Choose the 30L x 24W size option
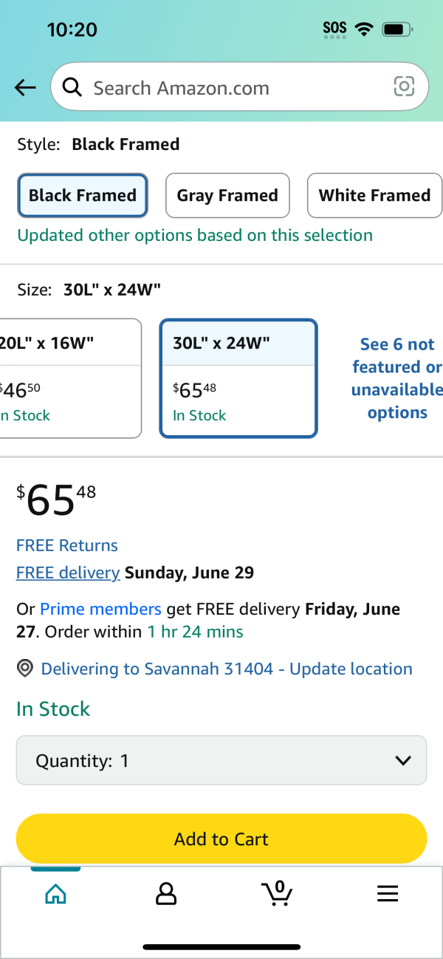This screenshot has width=443, height=959. tap(238, 378)
